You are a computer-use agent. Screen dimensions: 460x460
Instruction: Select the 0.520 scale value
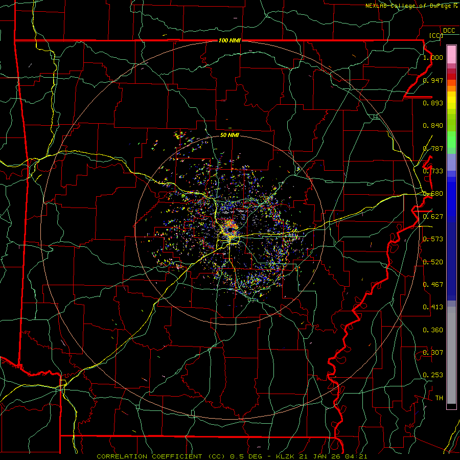point(433,262)
